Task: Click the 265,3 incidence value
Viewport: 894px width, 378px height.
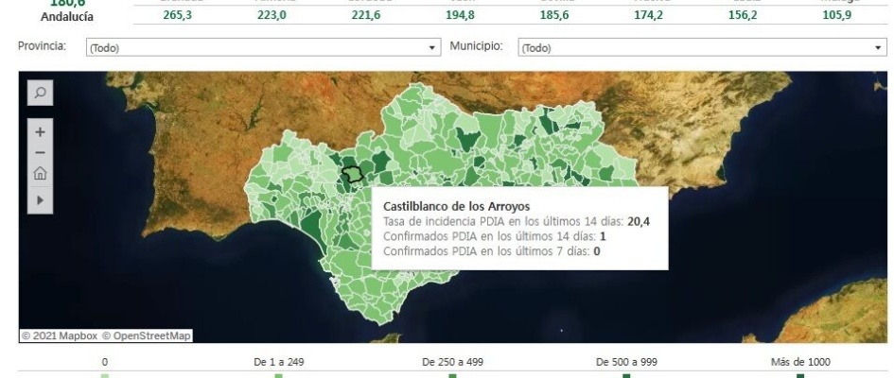Action: (x=176, y=16)
